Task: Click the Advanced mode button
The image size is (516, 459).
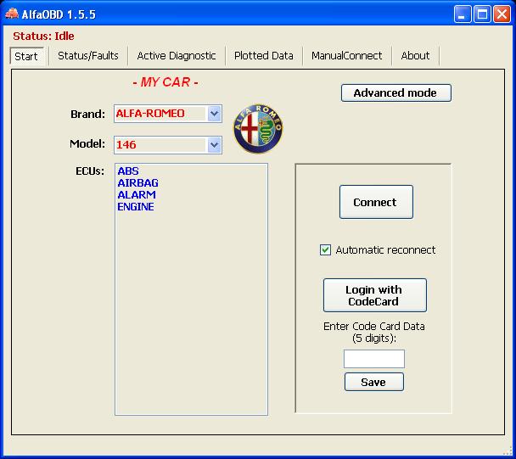Action: click(x=395, y=92)
